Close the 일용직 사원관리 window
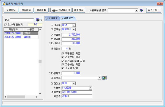165x107 pixels. (160, 4)
